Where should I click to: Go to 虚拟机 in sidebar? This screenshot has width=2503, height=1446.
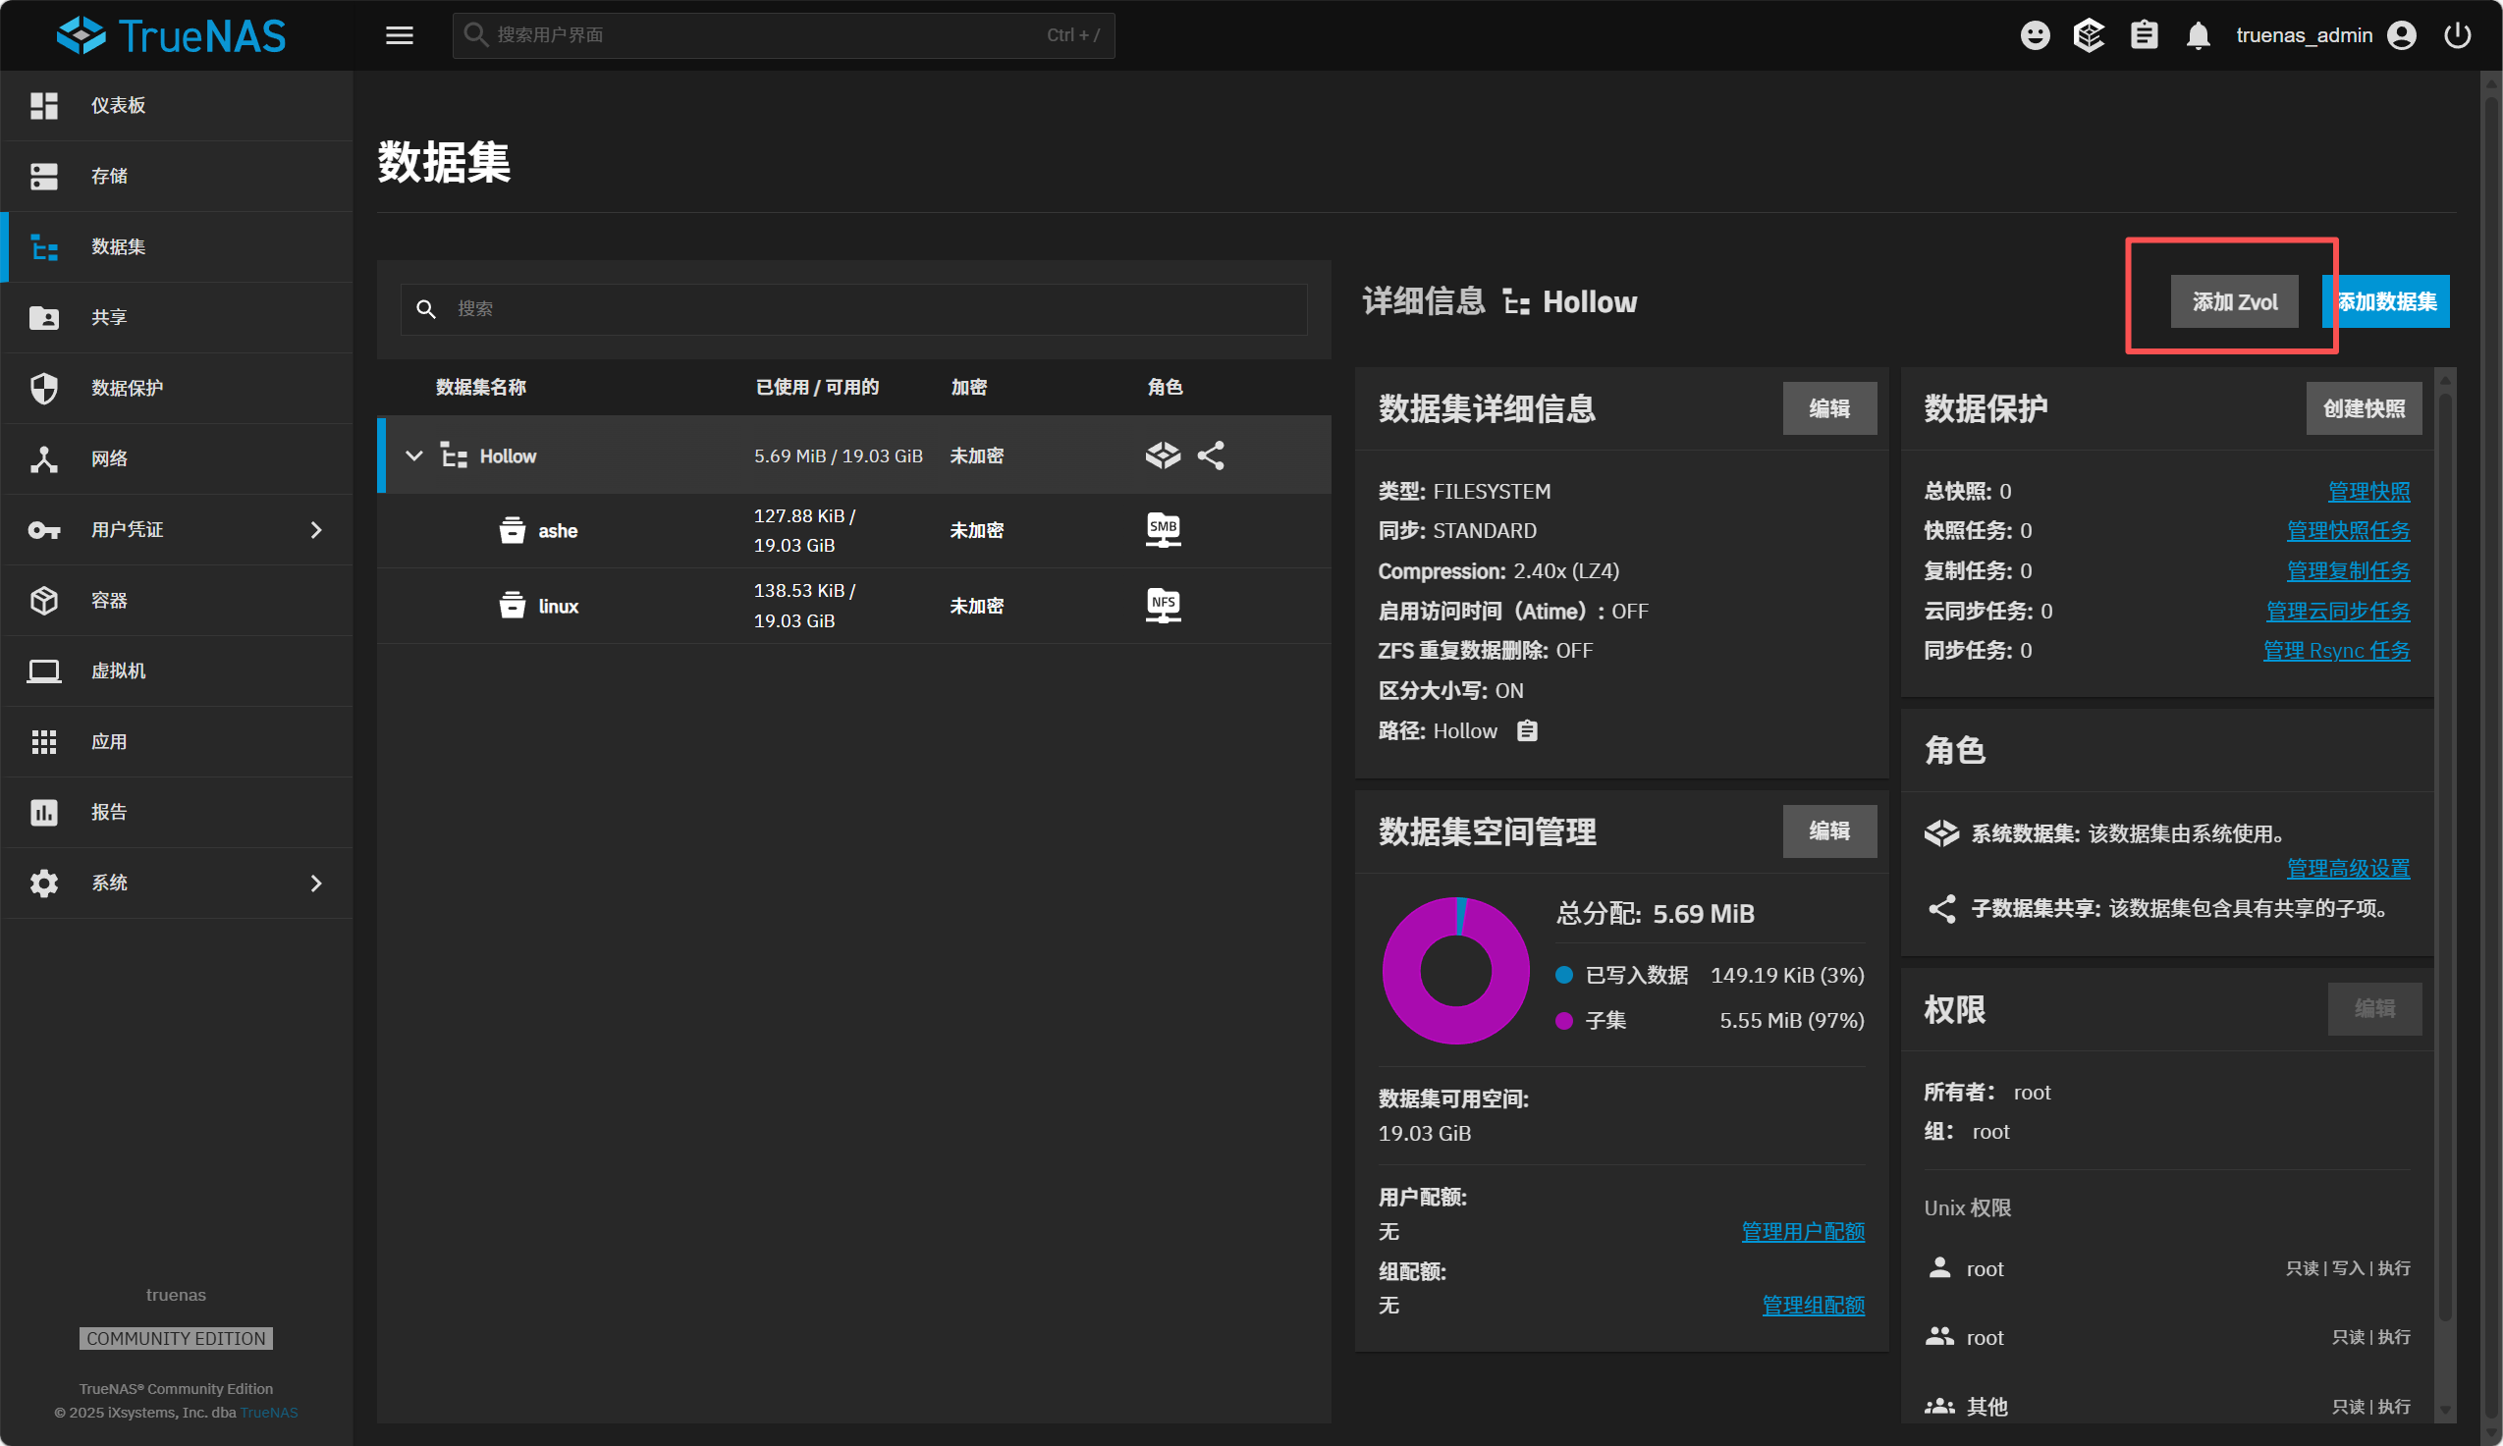117,670
